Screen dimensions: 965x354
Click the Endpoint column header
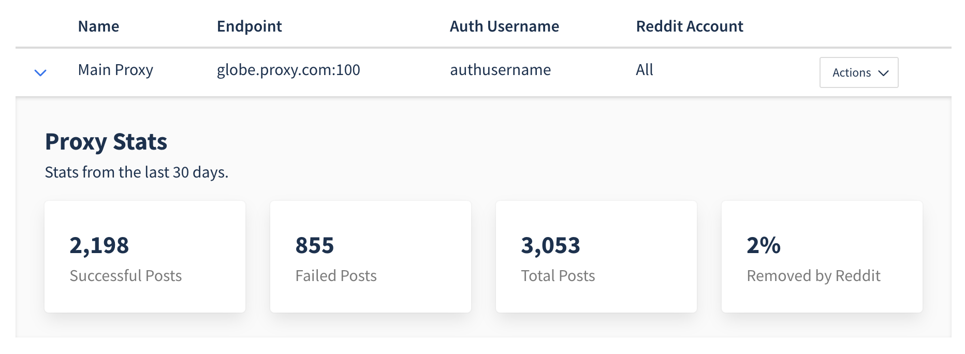(249, 26)
